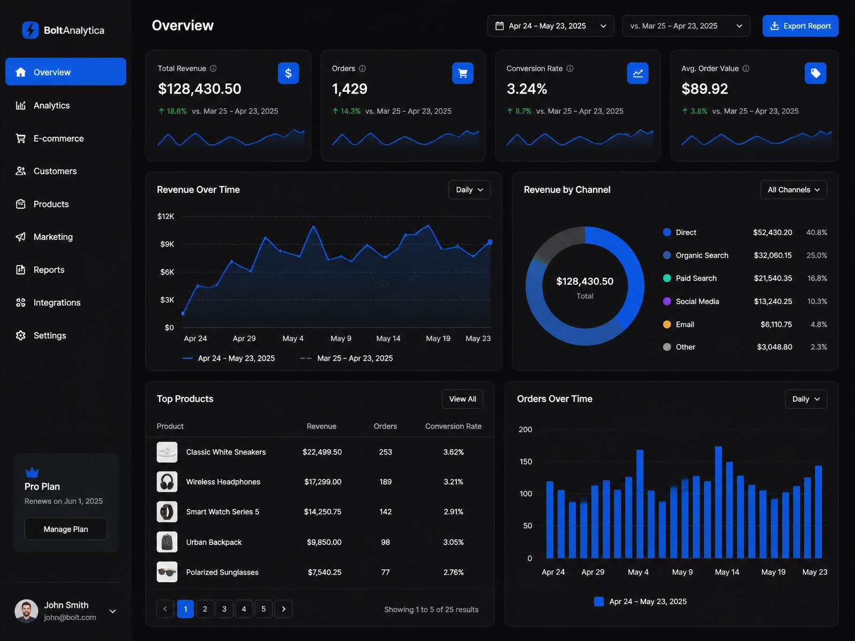Click View All in Top Products
This screenshot has width=855, height=641.
[x=462, y=399]
